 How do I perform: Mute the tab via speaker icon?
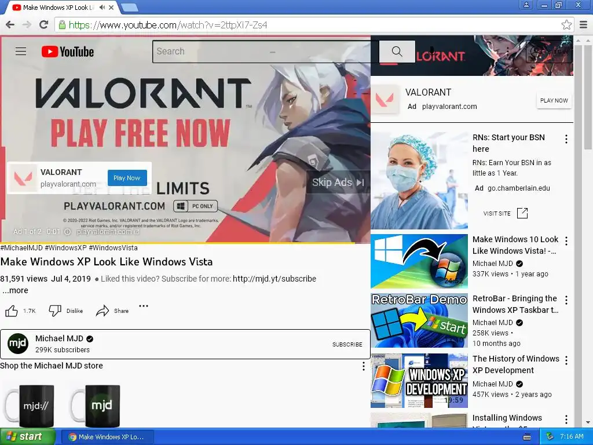click(x=102, y=7)
